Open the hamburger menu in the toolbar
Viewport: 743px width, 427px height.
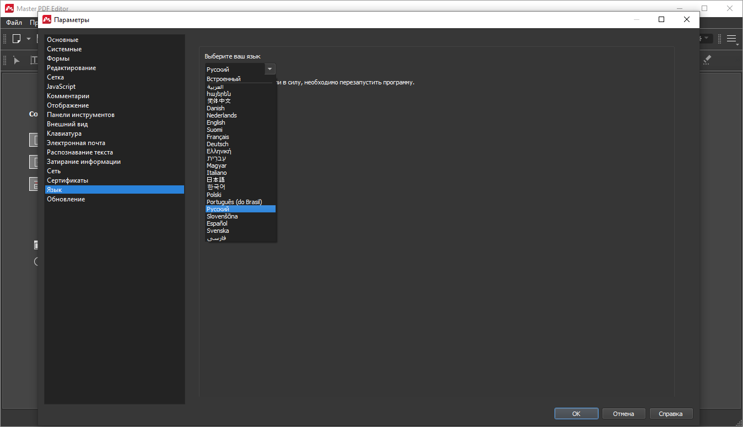click(731, 39)
